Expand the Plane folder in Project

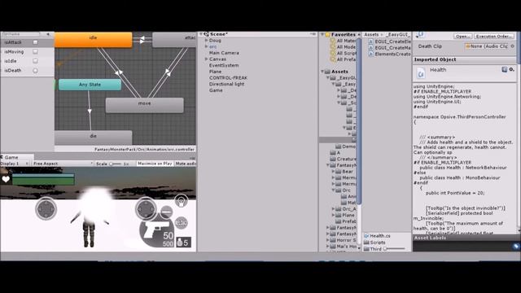click(x=333, y=215)
